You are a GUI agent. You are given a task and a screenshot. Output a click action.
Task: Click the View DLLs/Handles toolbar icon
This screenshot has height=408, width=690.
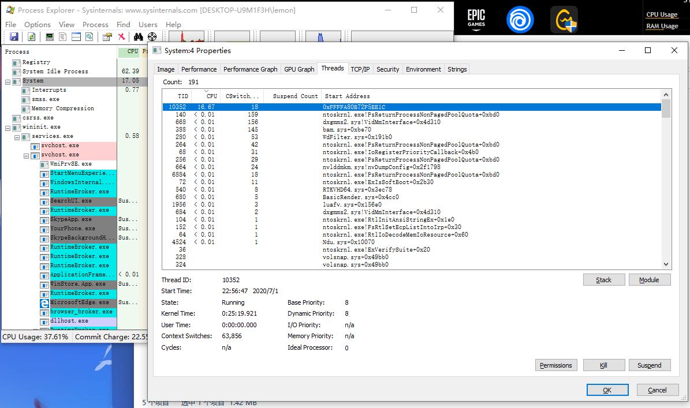pyautogui.click(x=89, y=37)
